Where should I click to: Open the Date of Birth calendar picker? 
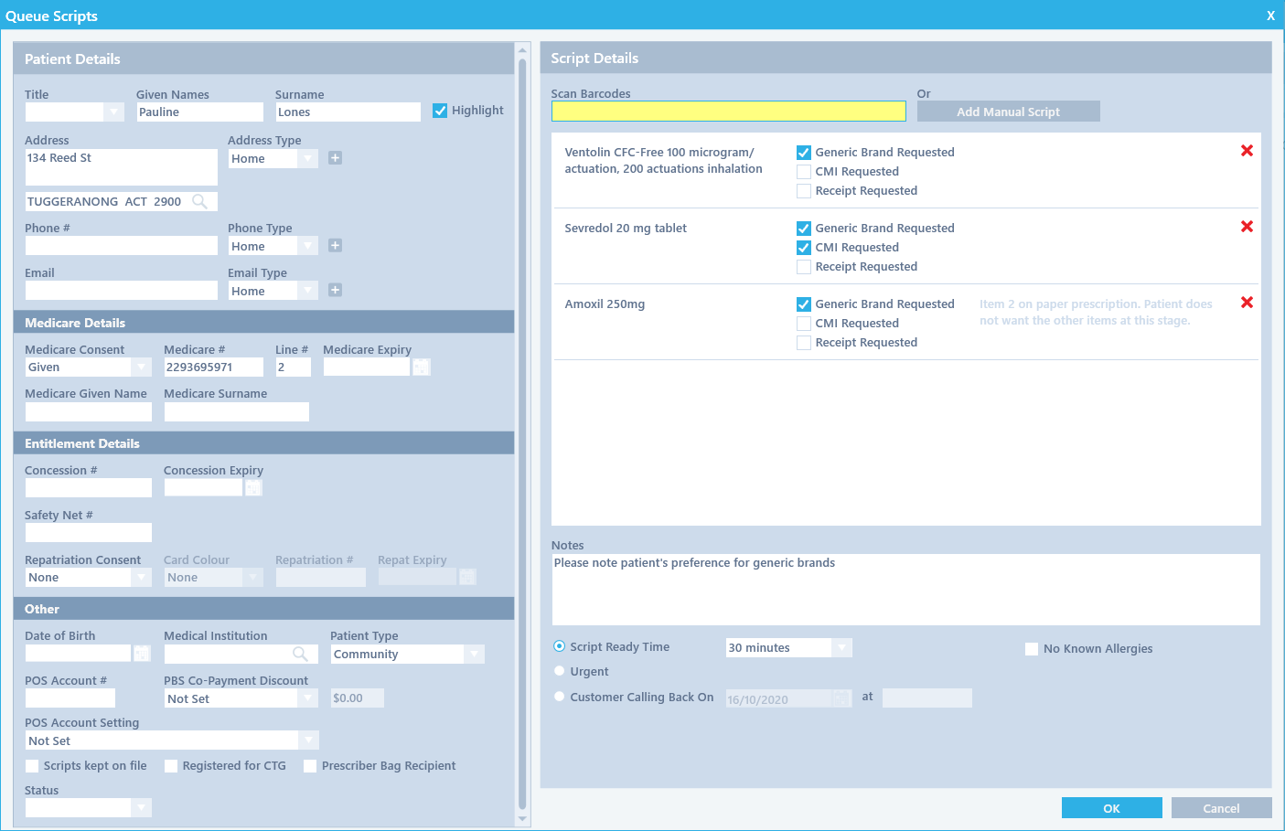tap(142, 654)
